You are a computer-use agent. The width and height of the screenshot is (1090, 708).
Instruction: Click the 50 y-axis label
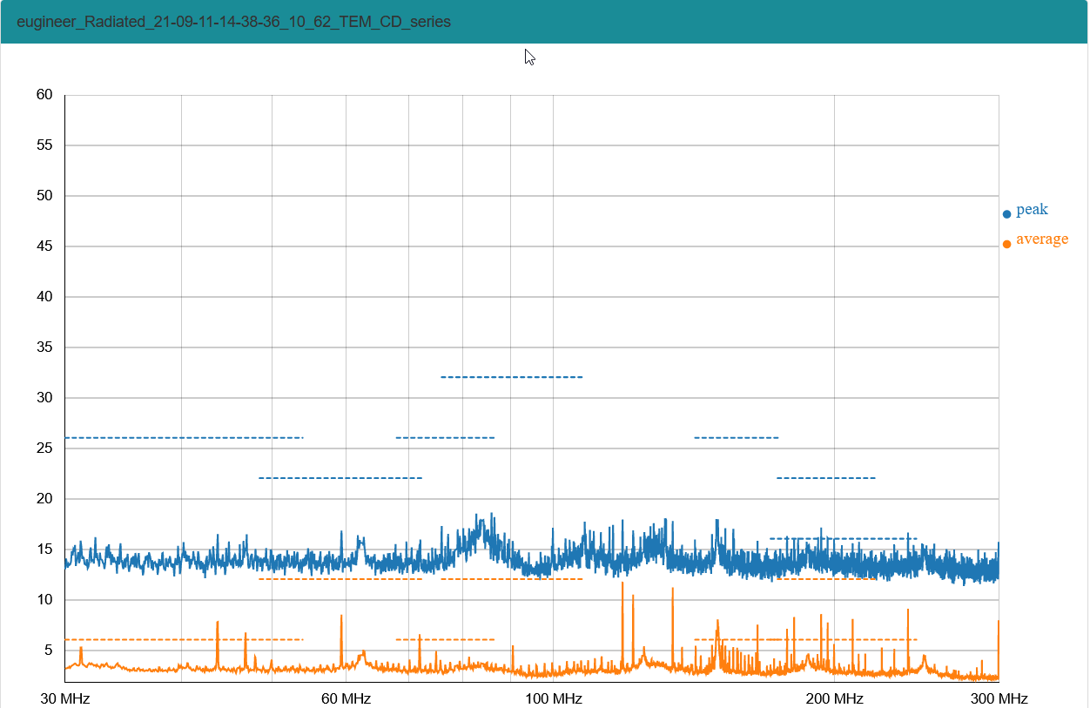click(44, 196)
